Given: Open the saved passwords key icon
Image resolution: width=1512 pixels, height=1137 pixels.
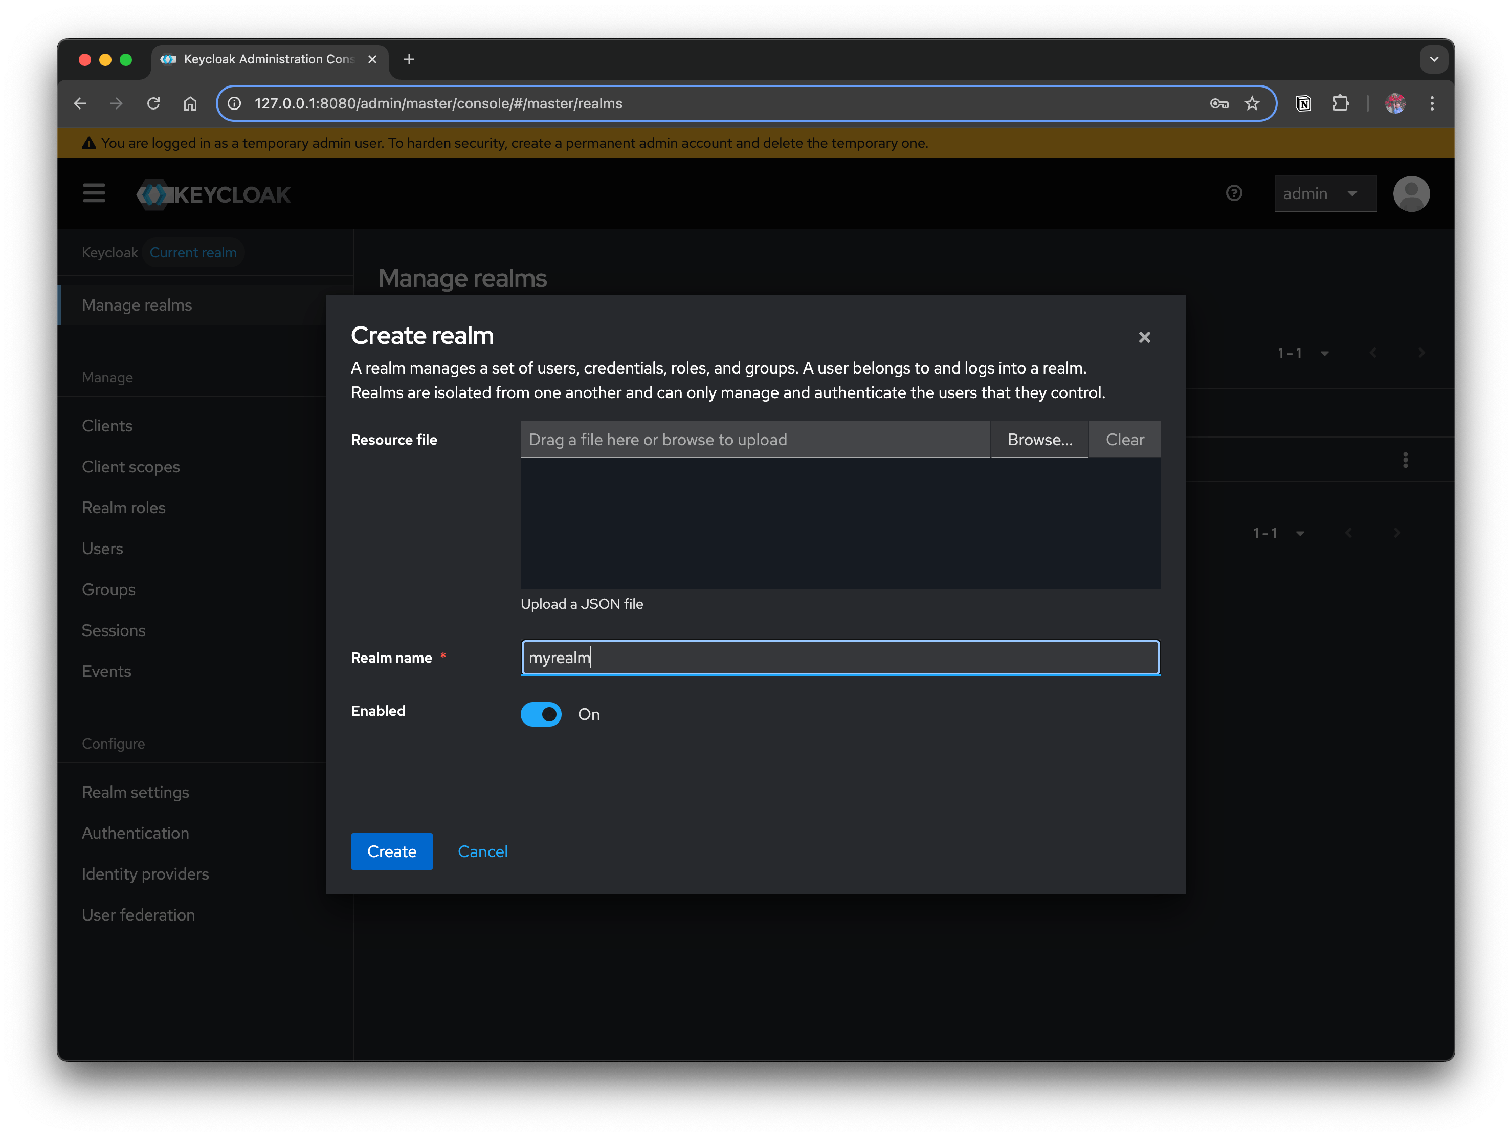Looking at the screenshot, I should click(x=1219, y=103).
